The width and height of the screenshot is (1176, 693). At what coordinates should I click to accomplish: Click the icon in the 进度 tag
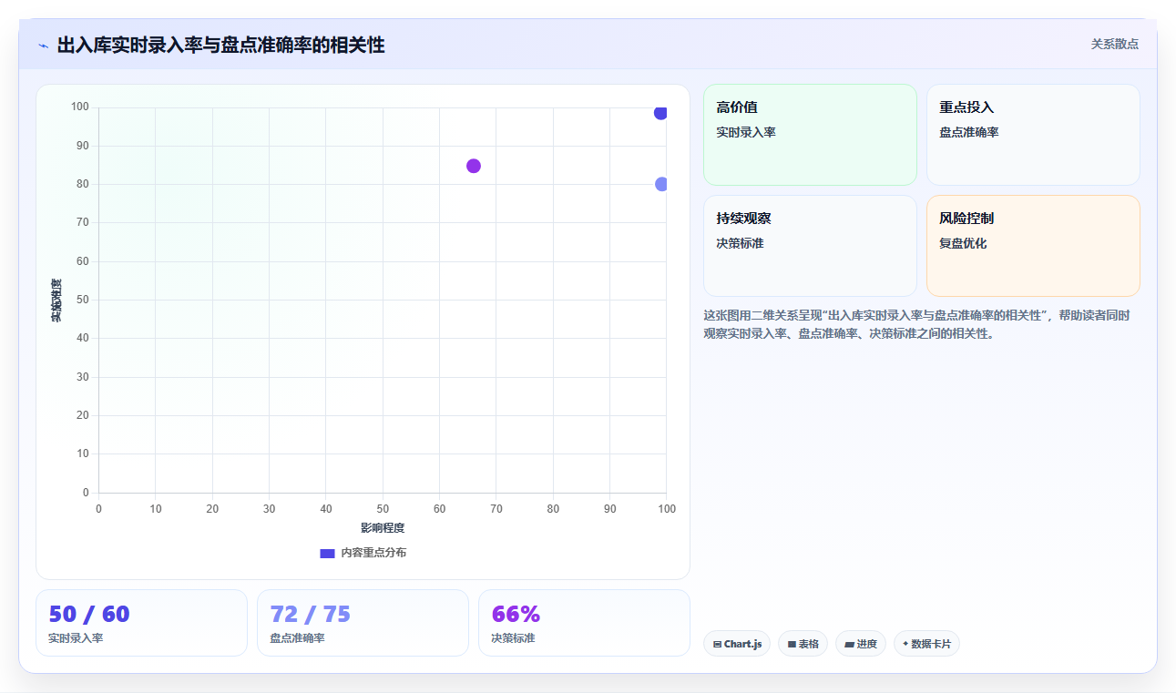849,644
